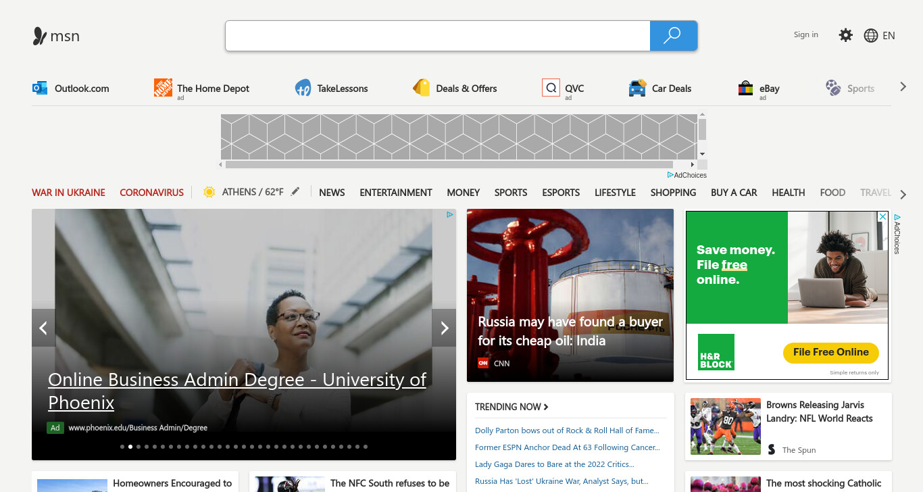Open the MONEY section

(464, 193)
